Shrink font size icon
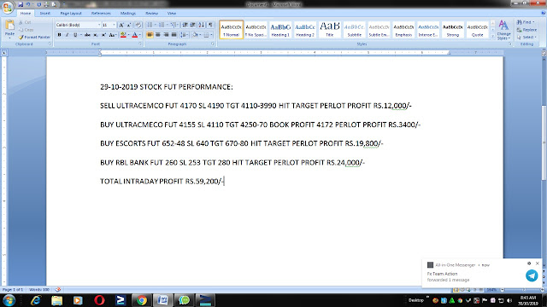 tap(129, 25)
